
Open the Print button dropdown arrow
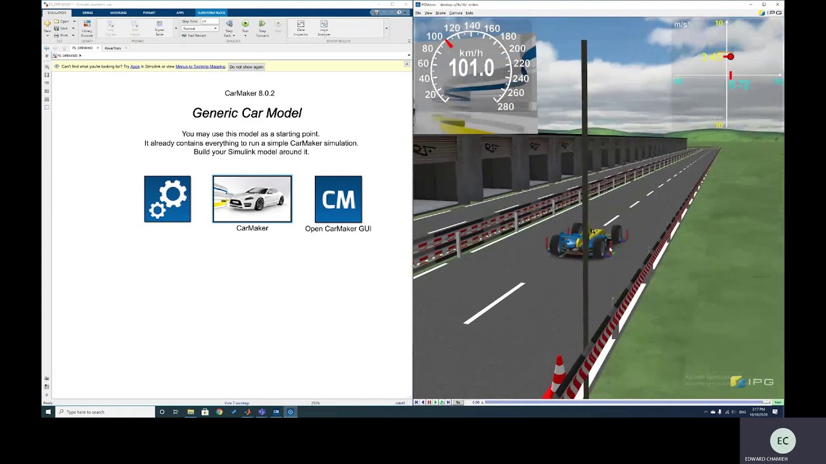(x=73, y=35)
